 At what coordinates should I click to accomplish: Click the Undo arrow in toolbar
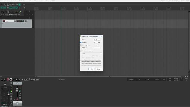[13, 5]
